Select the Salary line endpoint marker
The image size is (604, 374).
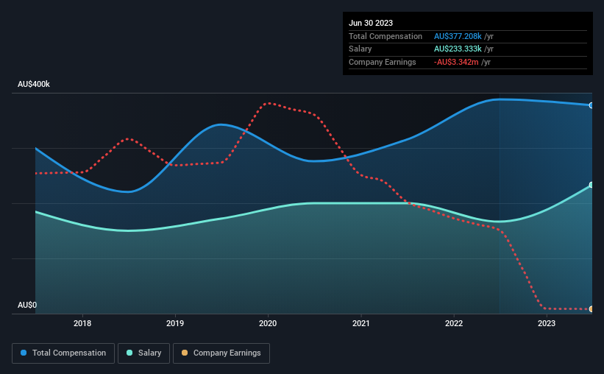click(x=591, y=185)
